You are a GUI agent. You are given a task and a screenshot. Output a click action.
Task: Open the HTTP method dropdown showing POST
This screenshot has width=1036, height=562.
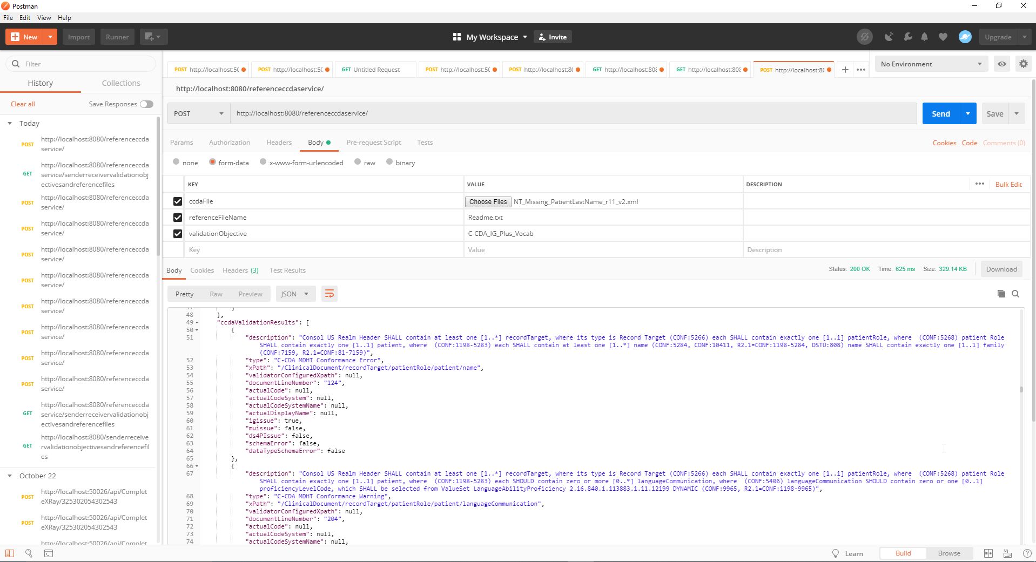click(x=198, y=113)
